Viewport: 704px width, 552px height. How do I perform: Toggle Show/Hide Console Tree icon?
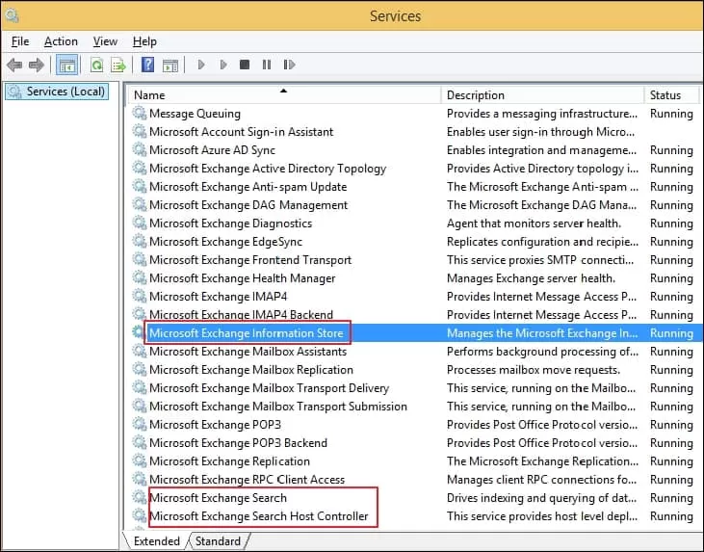(67, 66)
